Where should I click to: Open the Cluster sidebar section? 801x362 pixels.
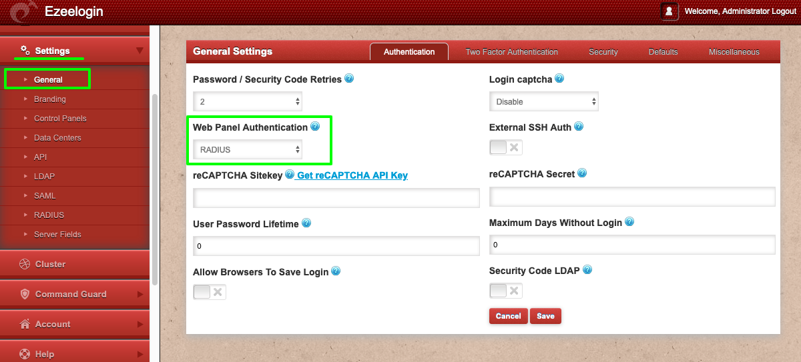tap(75, 264)
